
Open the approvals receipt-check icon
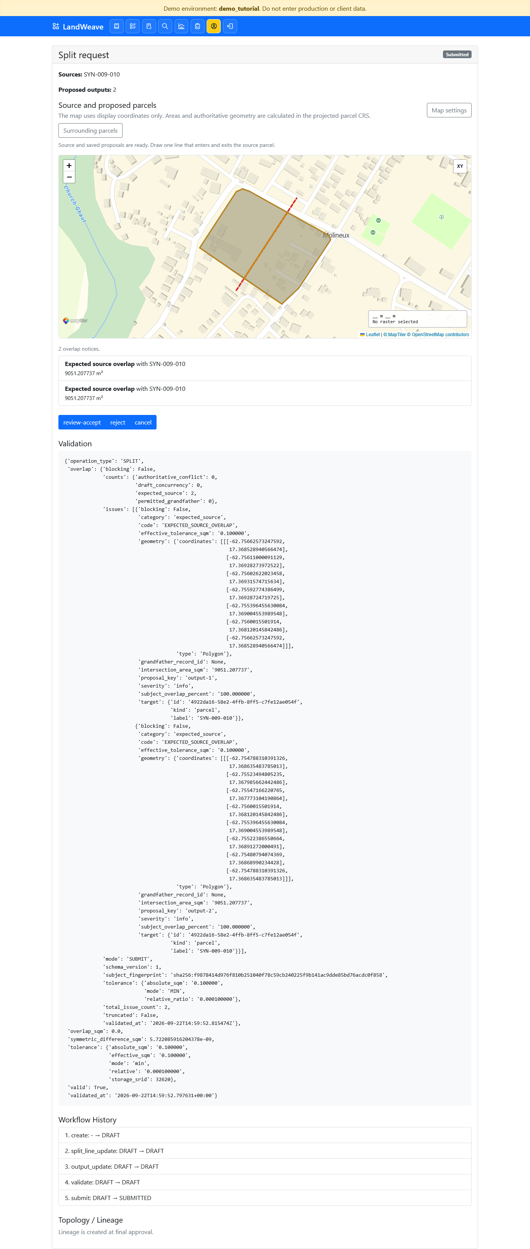pyautogui.click(x=149, y=26)
